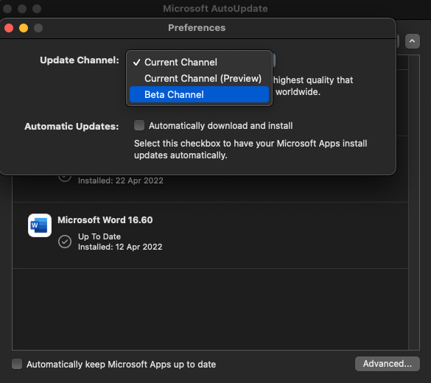Click the Automatic Updates label
Viewport: 431px width, 383px height.
click(x=71, y=126)
